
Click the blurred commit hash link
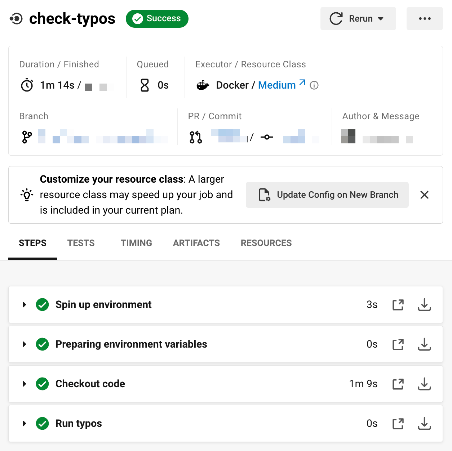pos(301,136)
